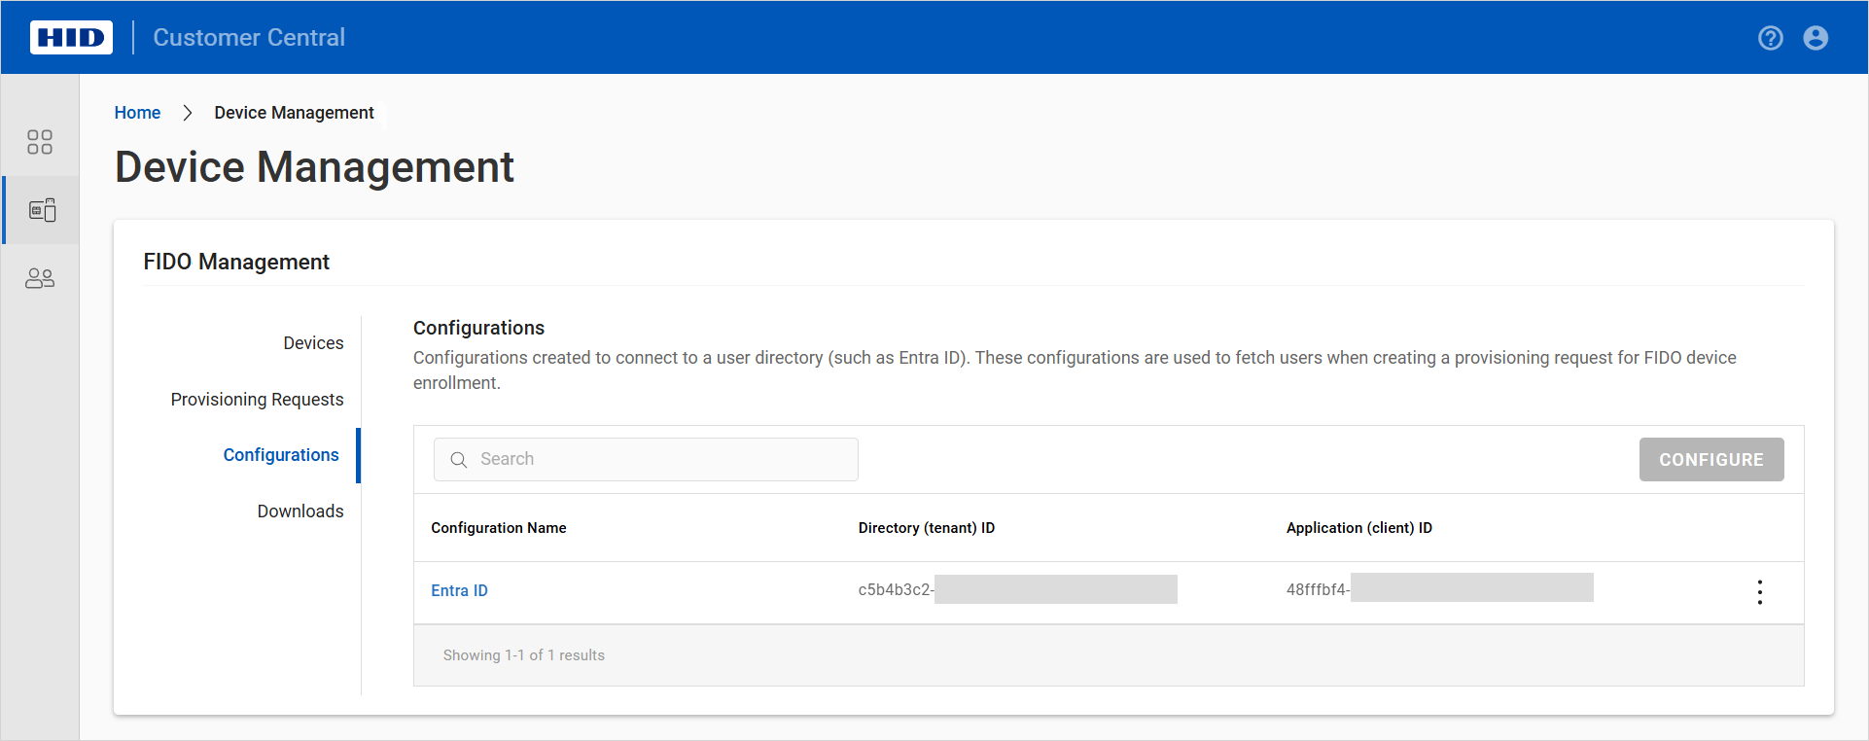Click the Configuration Name column header
1869x741 pixels.
click(498, 528)
